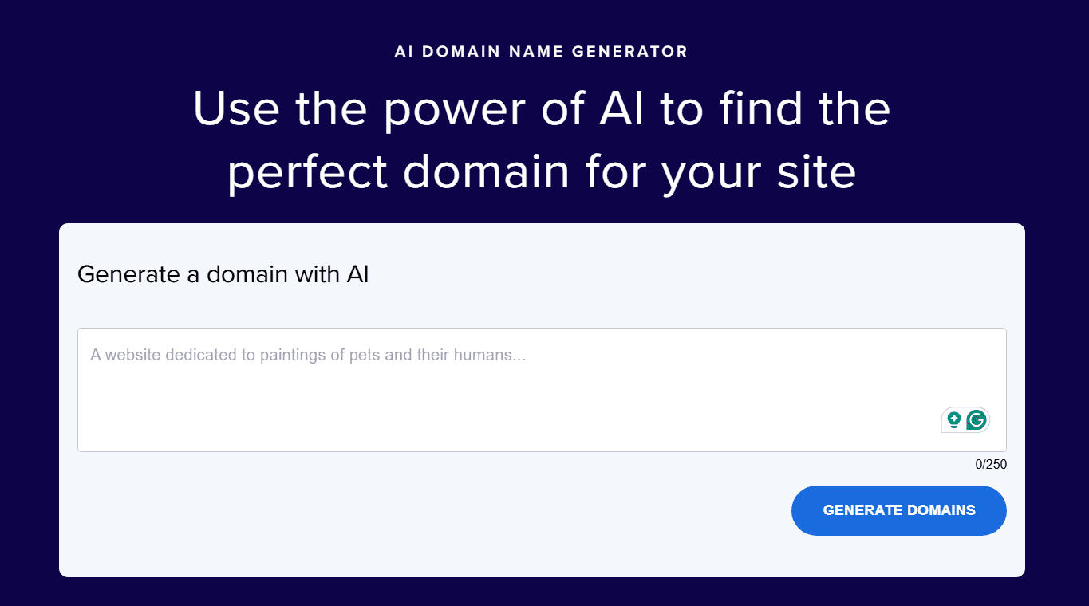
Task: Click the main headline about perfect domains
Action: 543,140
